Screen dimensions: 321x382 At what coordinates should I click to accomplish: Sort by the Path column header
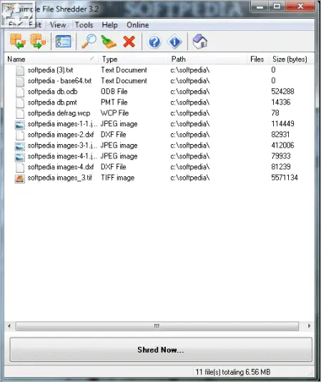pos(207,59)
